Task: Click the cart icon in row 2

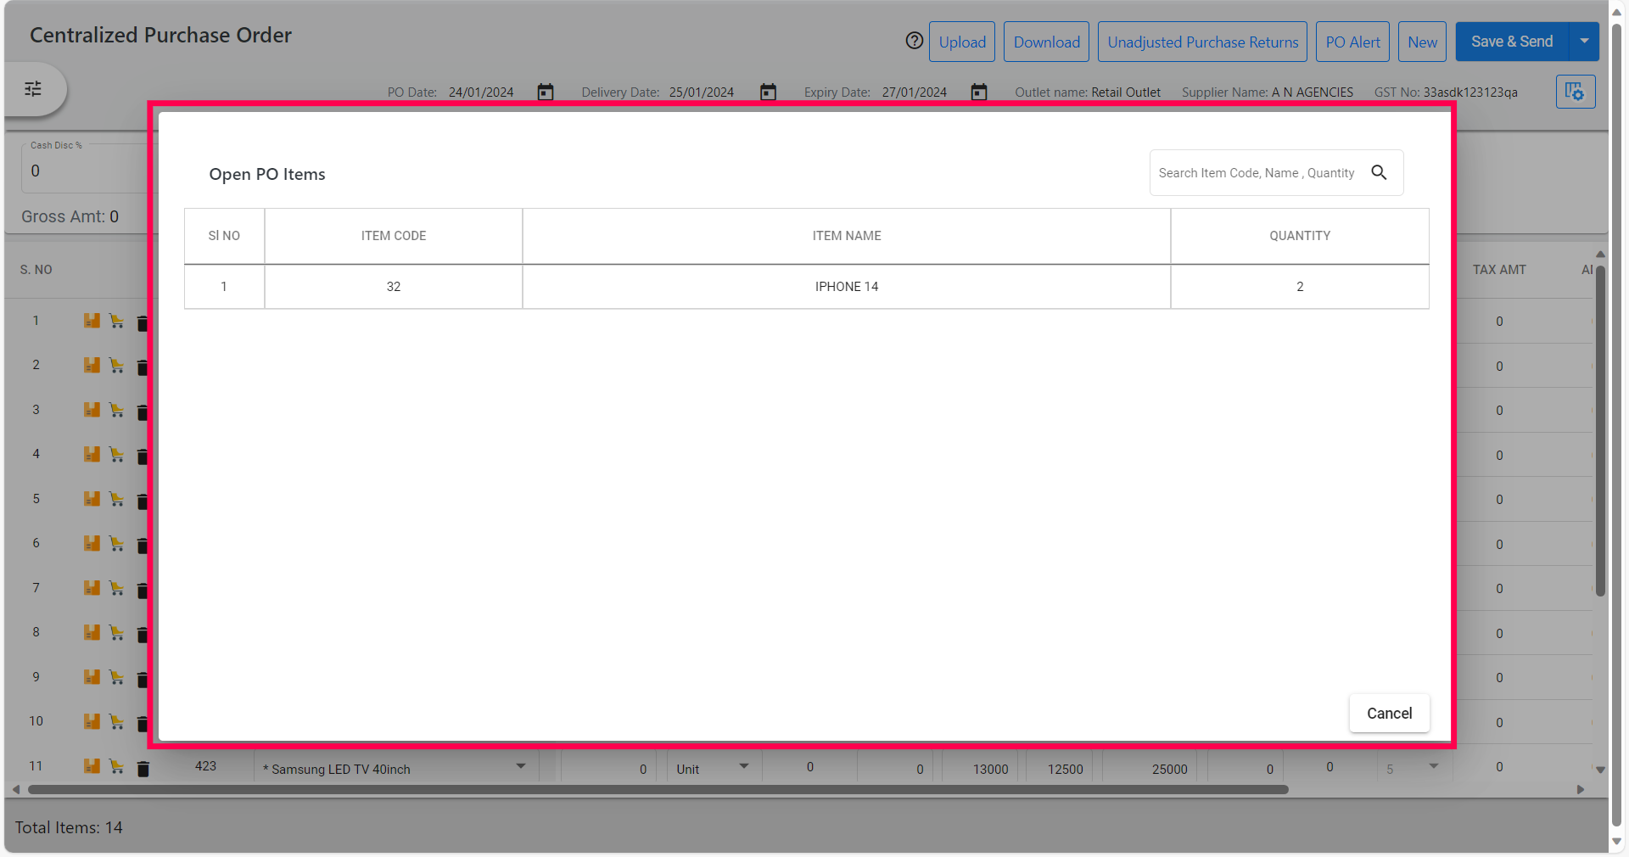Action: click(116, 366)
